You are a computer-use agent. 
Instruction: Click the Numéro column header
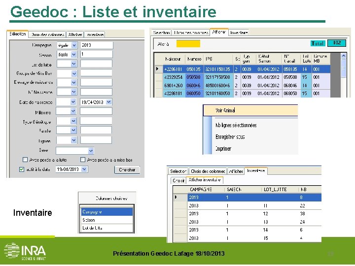[194, 59]
